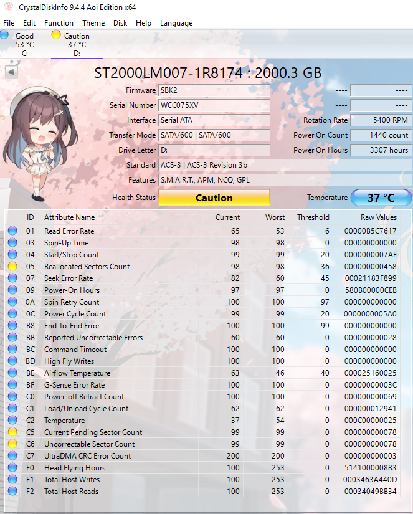Click yellow orb for Uncorrectable Sector Count
This screenshot has width=413, height=514.
tap(12, 444)
